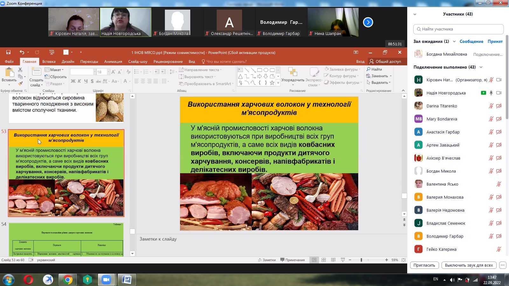
Task: Click the Paste (Вставить) clipboard icon
Action: pyautogui.click(x=9, y=74)
